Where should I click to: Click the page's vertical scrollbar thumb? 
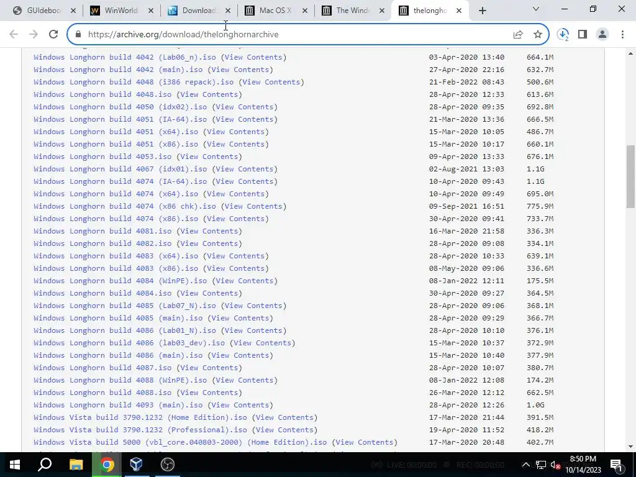[630, 176]
